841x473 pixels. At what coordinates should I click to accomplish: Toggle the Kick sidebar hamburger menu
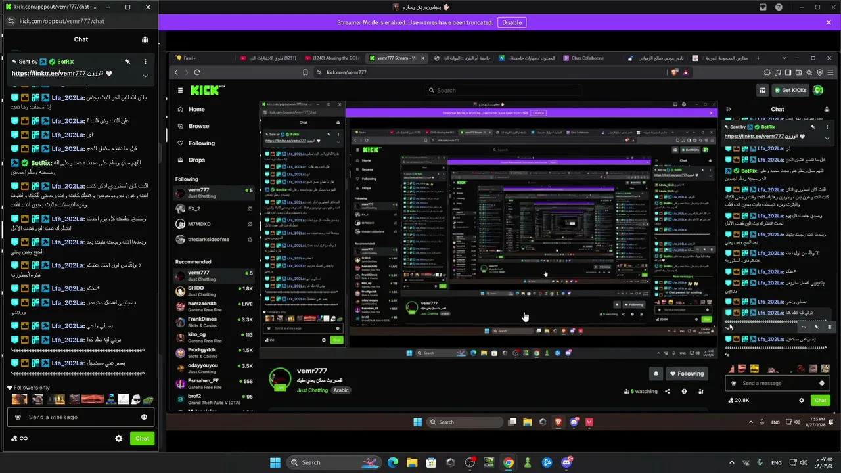pyautogui.click(x=180, y=90)
